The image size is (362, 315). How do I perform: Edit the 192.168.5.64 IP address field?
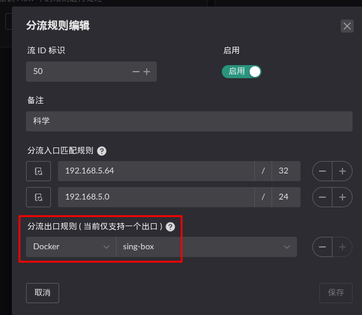tap(156, 171)
